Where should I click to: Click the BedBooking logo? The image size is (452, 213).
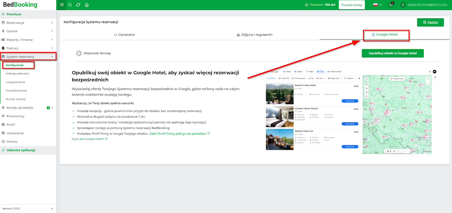(20, 5)
